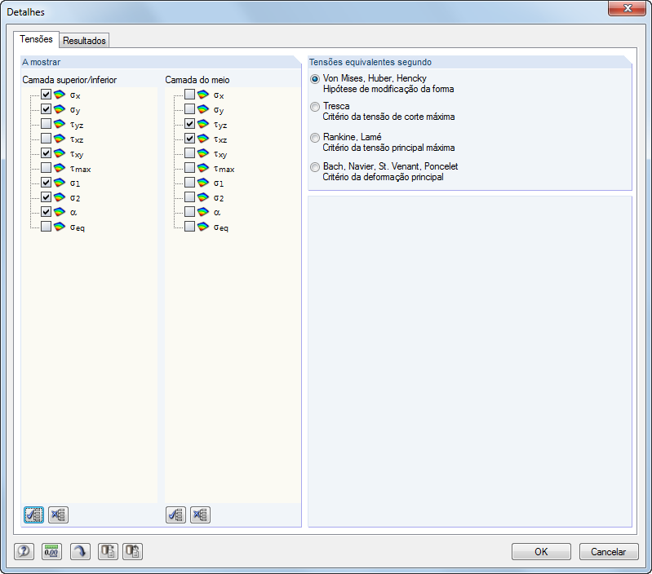Click the reset defaults arrow icon
652x574 pixels.
80,551
